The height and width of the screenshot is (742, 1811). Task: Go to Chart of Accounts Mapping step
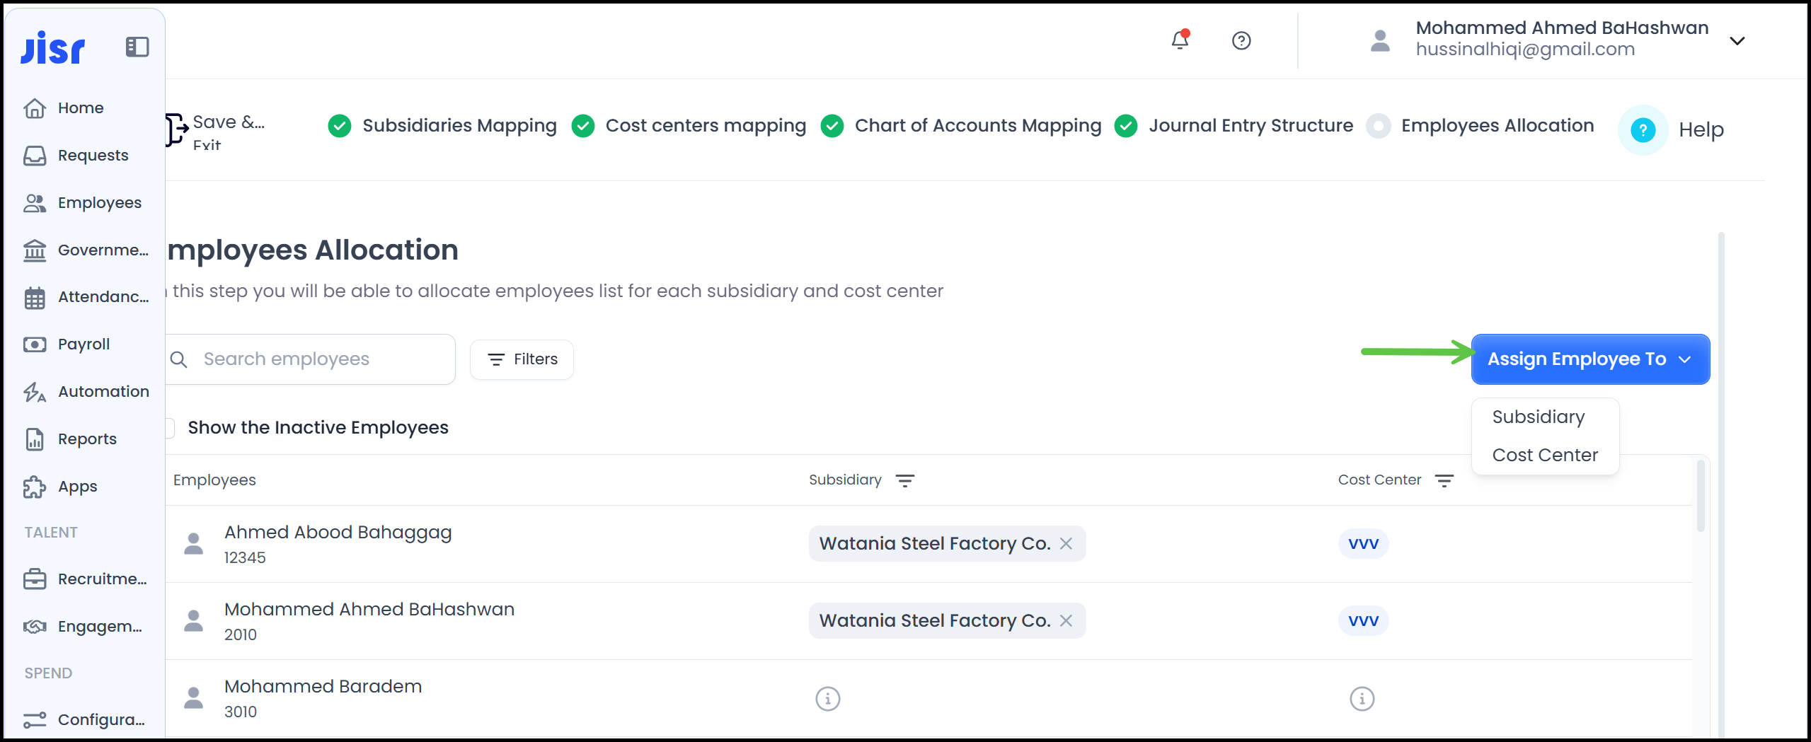977,126
